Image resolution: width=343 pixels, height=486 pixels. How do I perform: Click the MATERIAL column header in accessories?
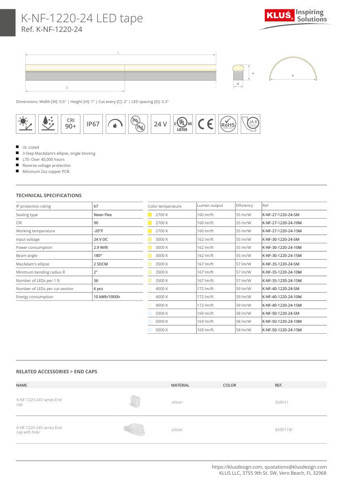click(180, 385)
